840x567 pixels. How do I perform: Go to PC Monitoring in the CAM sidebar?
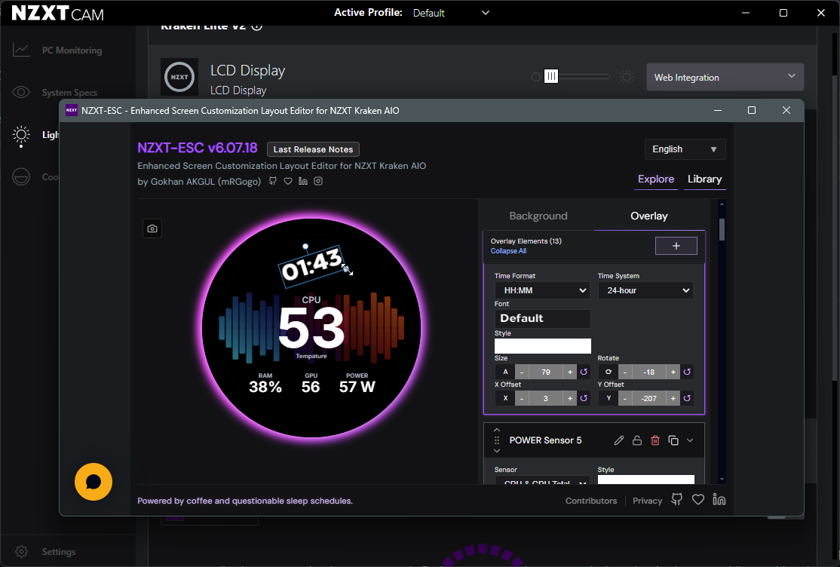(72, 51)
